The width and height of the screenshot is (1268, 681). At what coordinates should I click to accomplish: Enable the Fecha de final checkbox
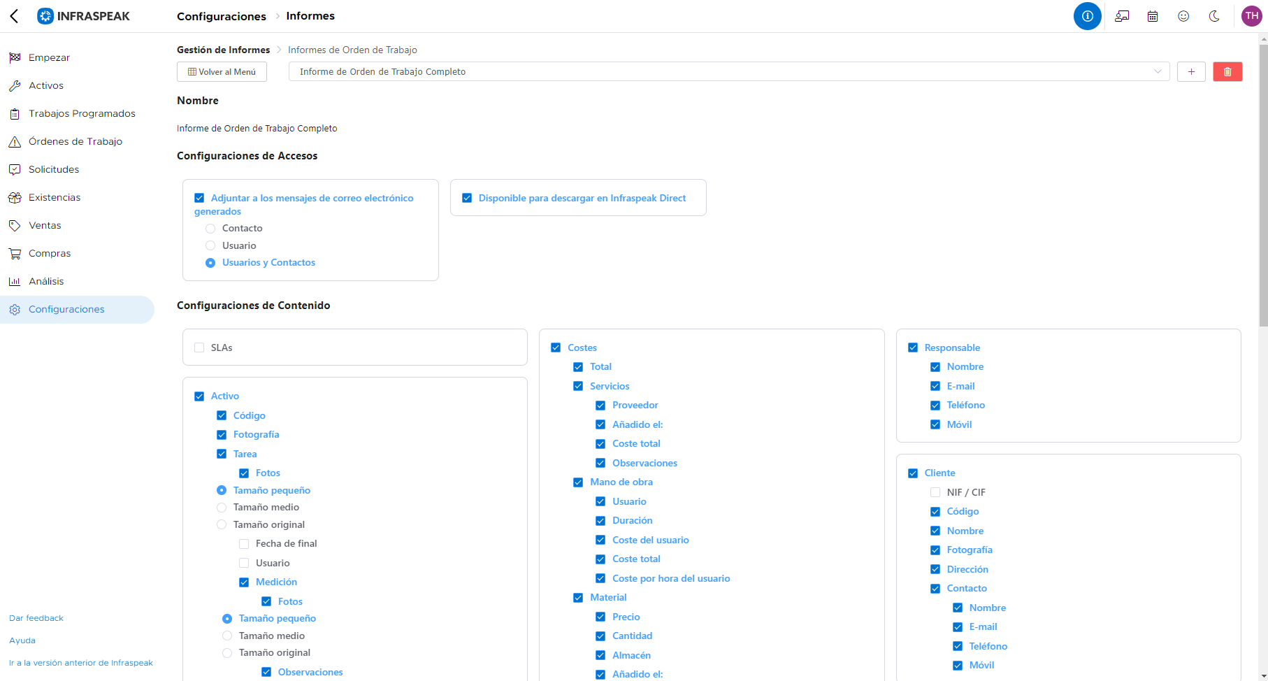pos(244,544)
